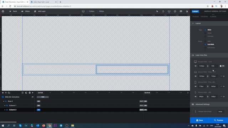Screen dimensions: 228x128
Task: Click the desktop monitor icon in Layer Area Size
Action: tap(195, 62)
